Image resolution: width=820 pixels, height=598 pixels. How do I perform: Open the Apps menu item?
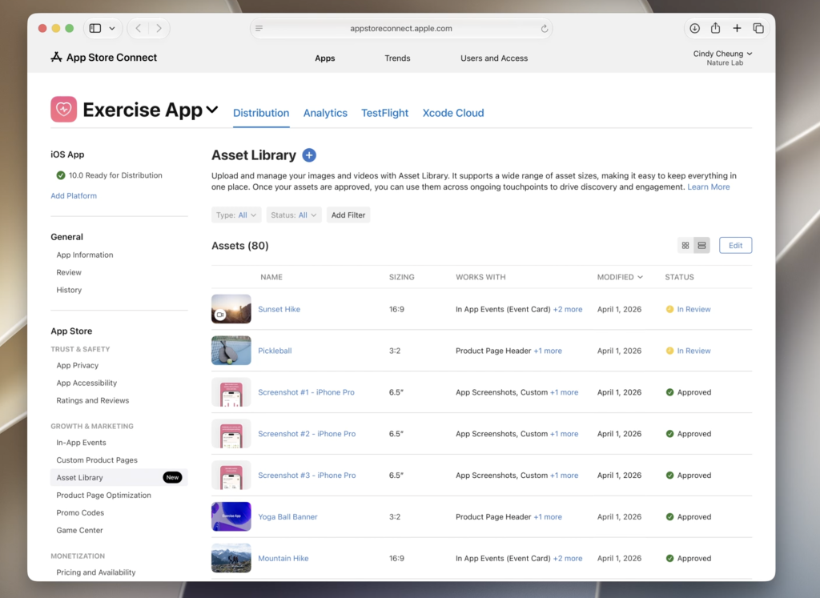tap(325, 58)
